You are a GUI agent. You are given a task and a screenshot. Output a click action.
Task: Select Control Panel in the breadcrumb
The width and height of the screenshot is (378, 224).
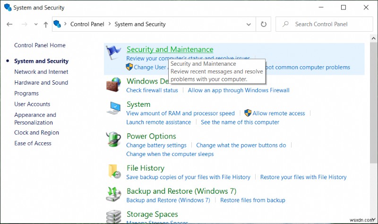[x=87, y=24]
